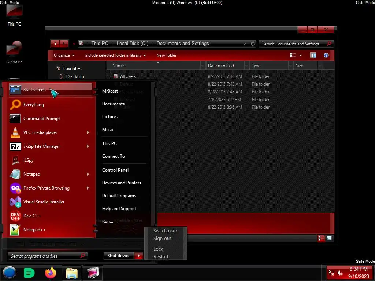Open Control Panel from start menu
The width and height of the screenshot is (375, 281).
pos(115,170)
